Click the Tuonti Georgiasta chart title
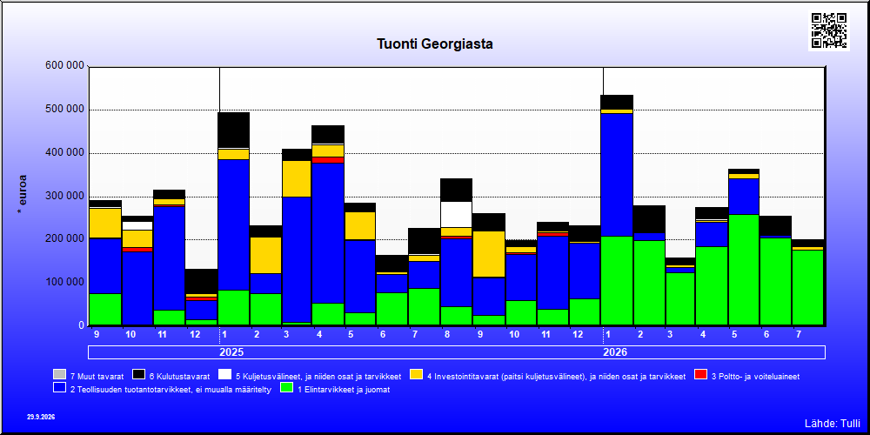 [435, 43]
